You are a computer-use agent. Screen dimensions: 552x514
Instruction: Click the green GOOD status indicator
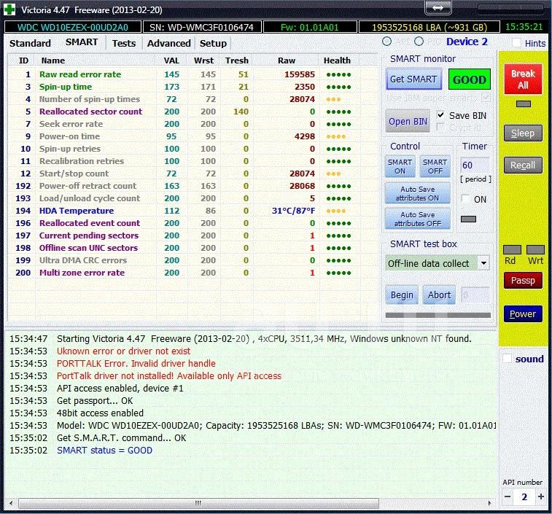pos(470,79)
